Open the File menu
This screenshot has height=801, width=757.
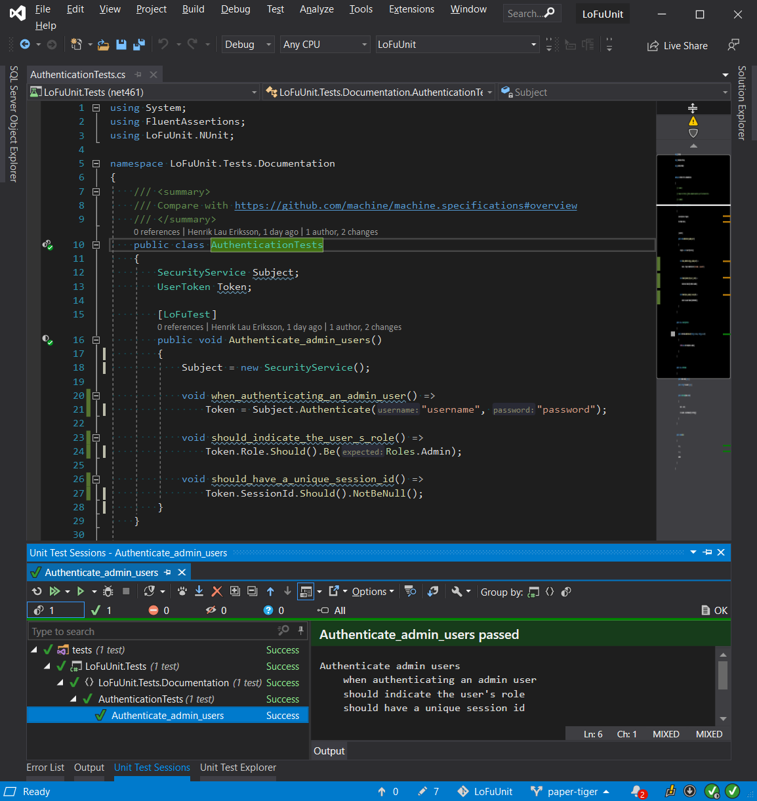(x=43, y=9)
